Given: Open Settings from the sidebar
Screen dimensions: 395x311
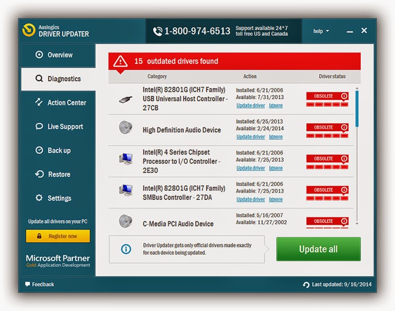Looking at the screenshot, I should tap(58, 198).
